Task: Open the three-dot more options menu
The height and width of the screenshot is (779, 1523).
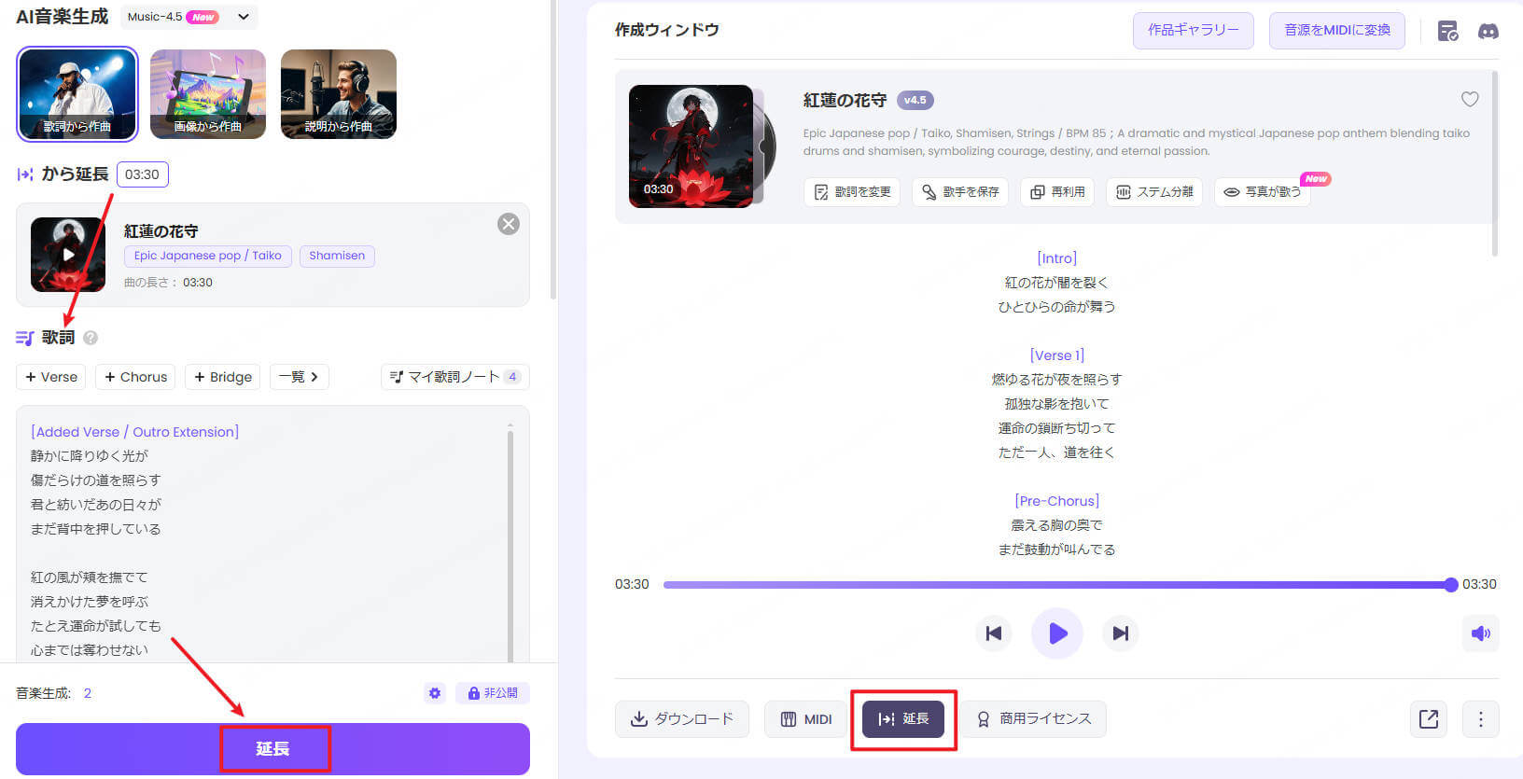Action: pos(1481,719)
